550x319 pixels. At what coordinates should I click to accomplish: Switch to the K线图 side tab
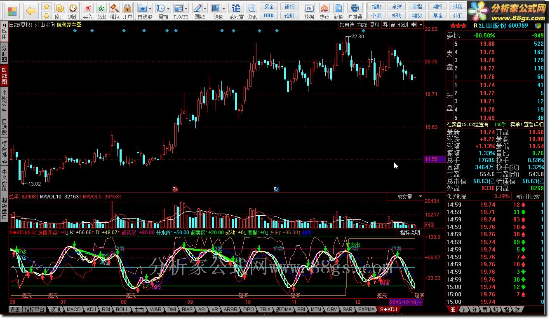[4, 76]
